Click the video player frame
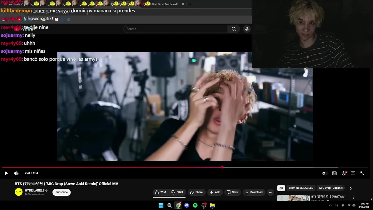 (185, 106)
